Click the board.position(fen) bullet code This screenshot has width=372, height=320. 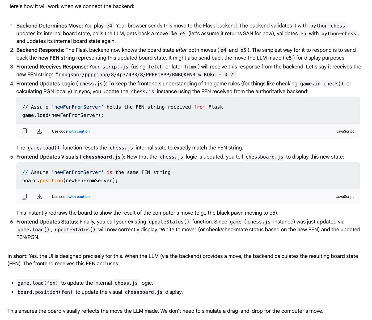tap(45, 292)
